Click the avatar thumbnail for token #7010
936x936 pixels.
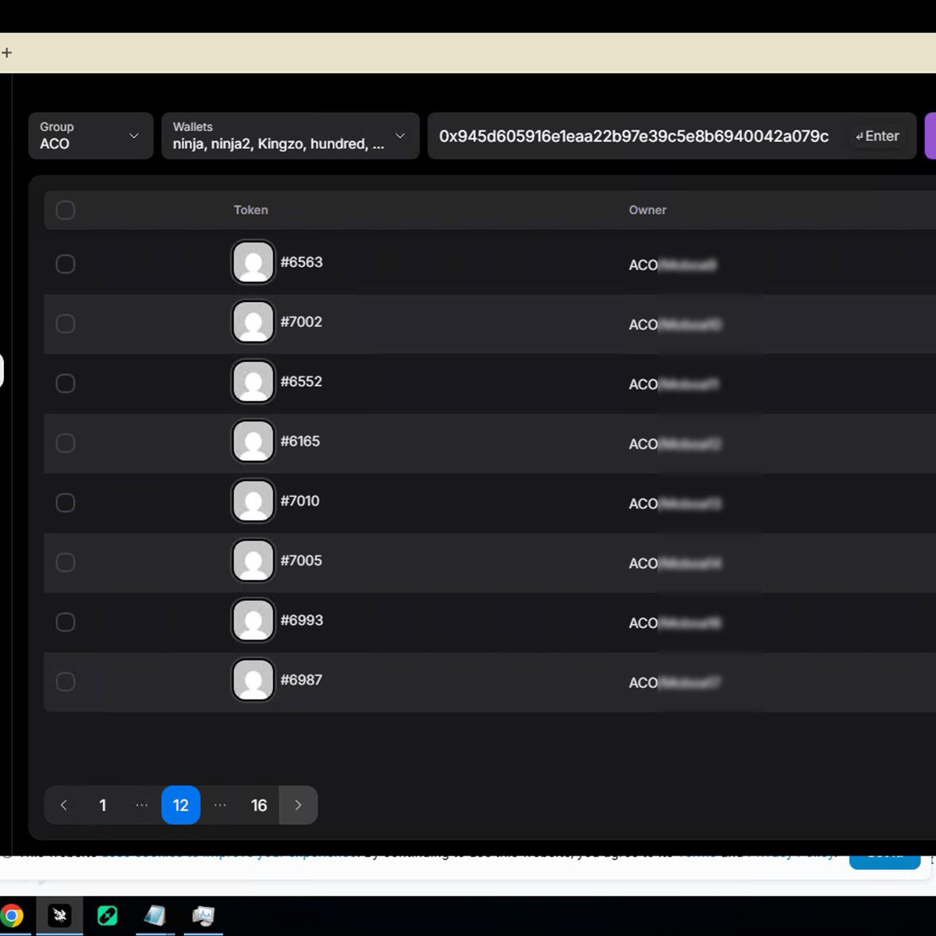(x=253, y=501)
